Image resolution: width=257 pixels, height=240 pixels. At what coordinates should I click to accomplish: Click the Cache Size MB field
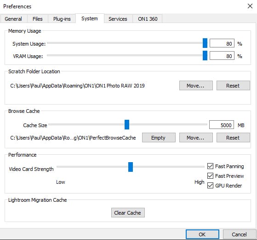(x=222, y=125)
